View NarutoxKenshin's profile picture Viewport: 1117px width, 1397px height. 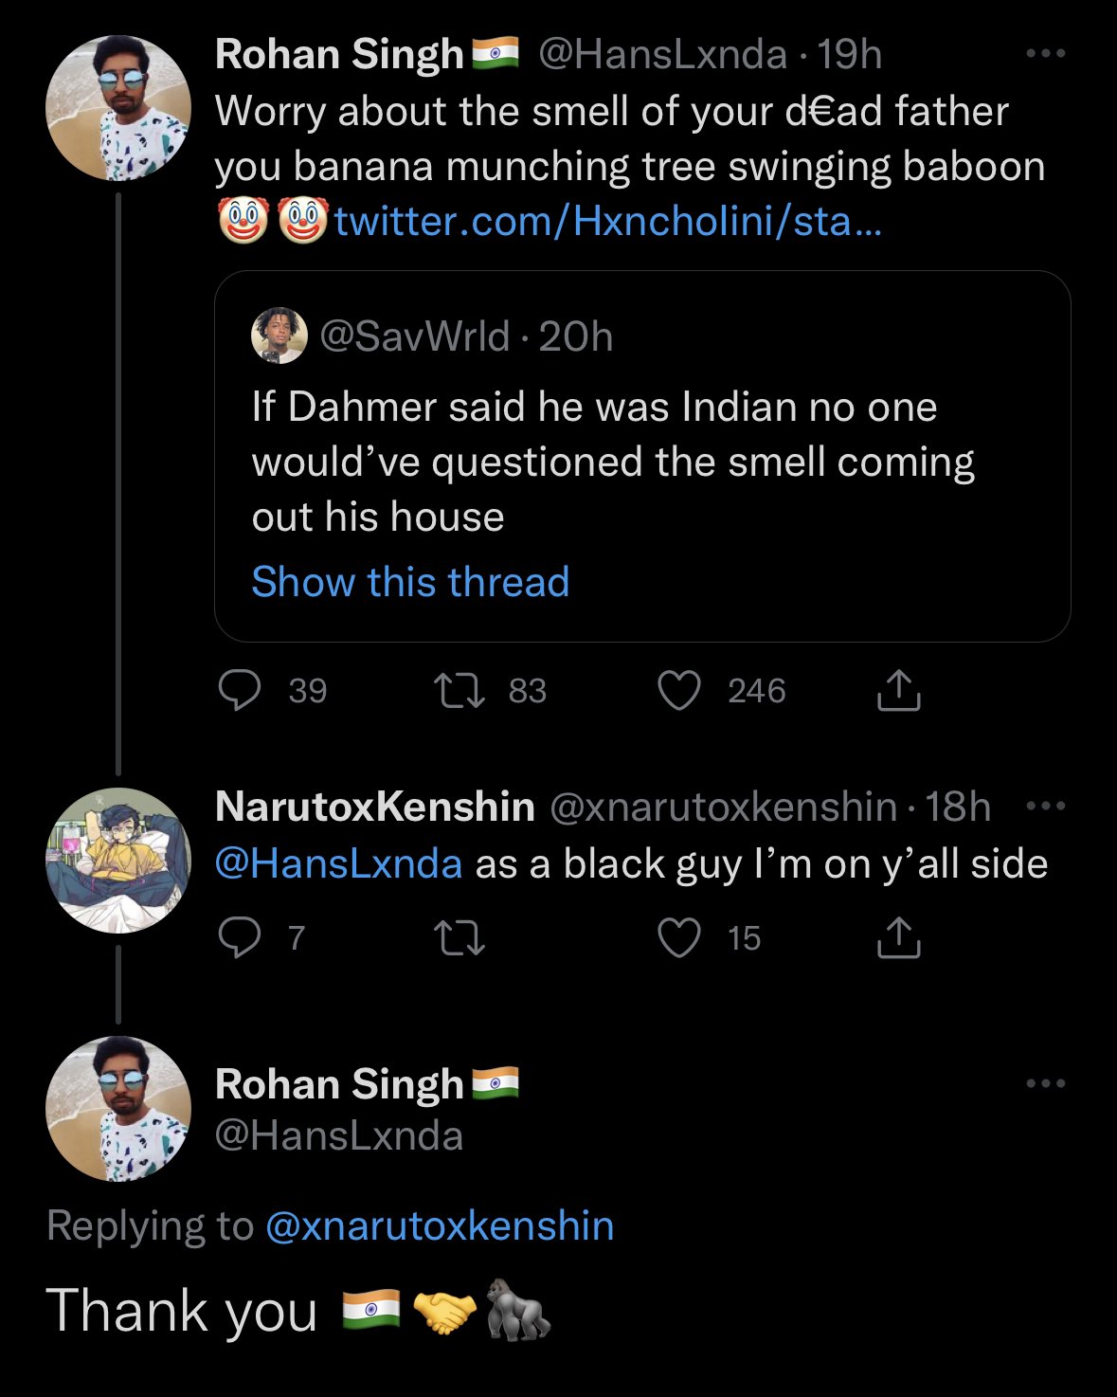pyautogui.click(x=118, y=861)
